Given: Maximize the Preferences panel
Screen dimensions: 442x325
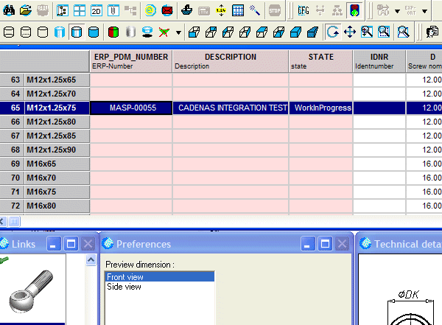Looking at the screenshot, I should click(x=325, y=244).
